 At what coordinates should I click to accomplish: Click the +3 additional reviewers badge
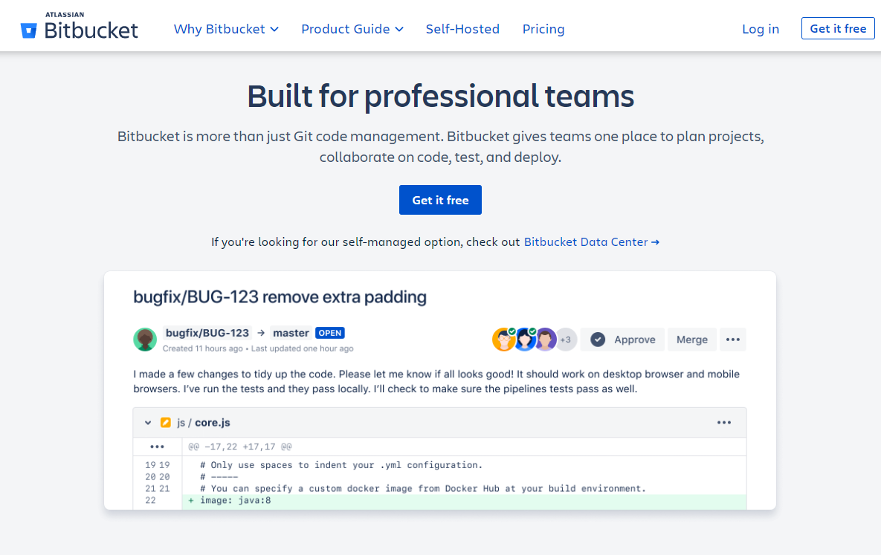point(566,340)
